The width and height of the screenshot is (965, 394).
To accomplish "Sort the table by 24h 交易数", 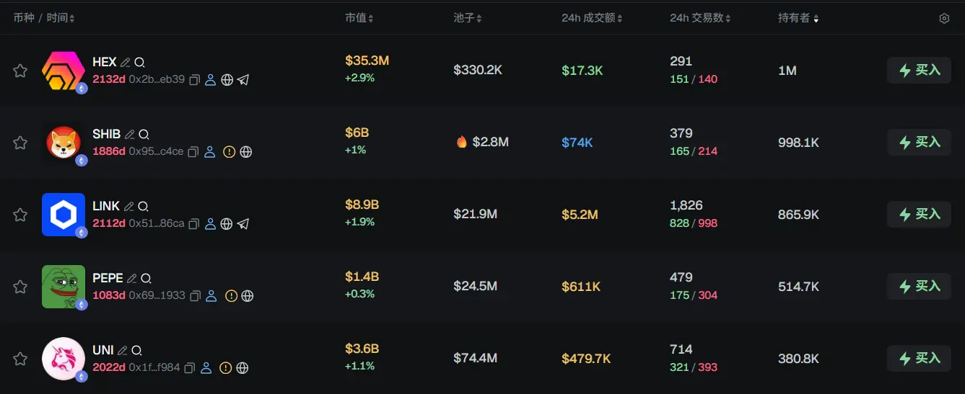I will tap(699, 18).
